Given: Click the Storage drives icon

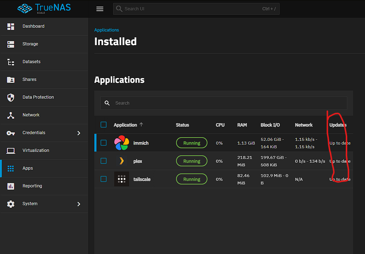Looking at the screenshot, I should click(x=11, y=44).
